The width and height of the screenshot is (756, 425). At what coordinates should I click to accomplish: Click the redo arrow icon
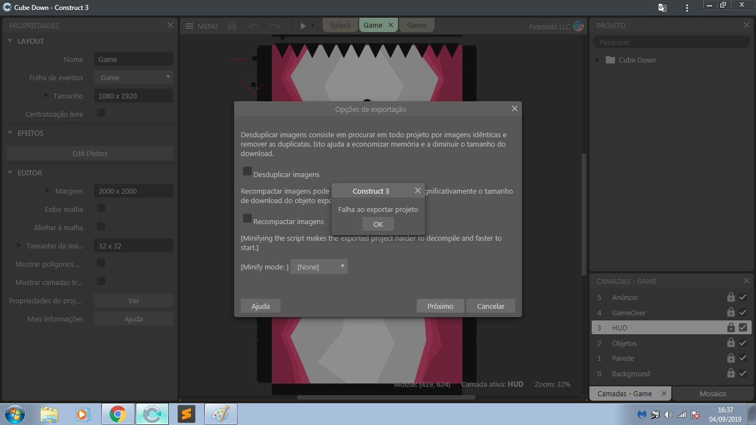pyautogui.click(x=275, y=26)
